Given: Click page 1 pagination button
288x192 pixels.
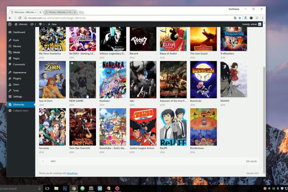Looking at the screenshot, I should point(43,161).
